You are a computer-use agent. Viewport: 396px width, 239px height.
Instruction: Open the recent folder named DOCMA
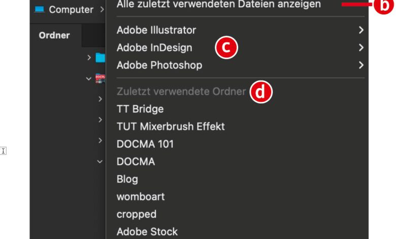click(x=136, y=162)
